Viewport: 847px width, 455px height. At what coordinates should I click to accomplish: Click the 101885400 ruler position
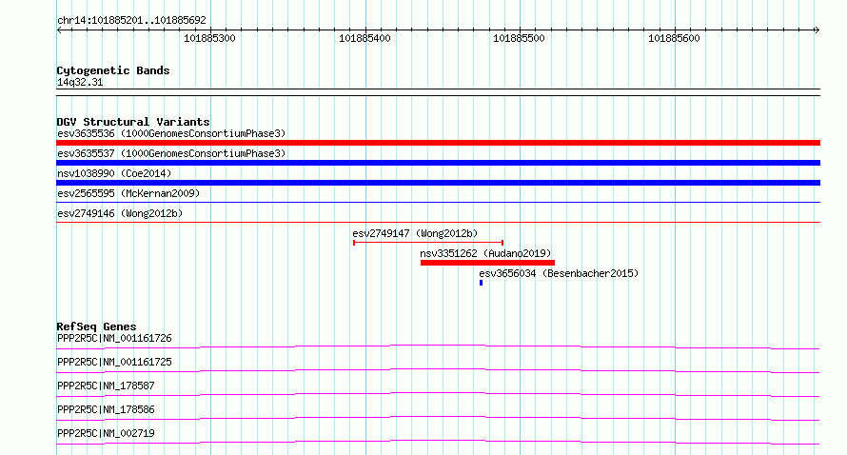point(364,38)
